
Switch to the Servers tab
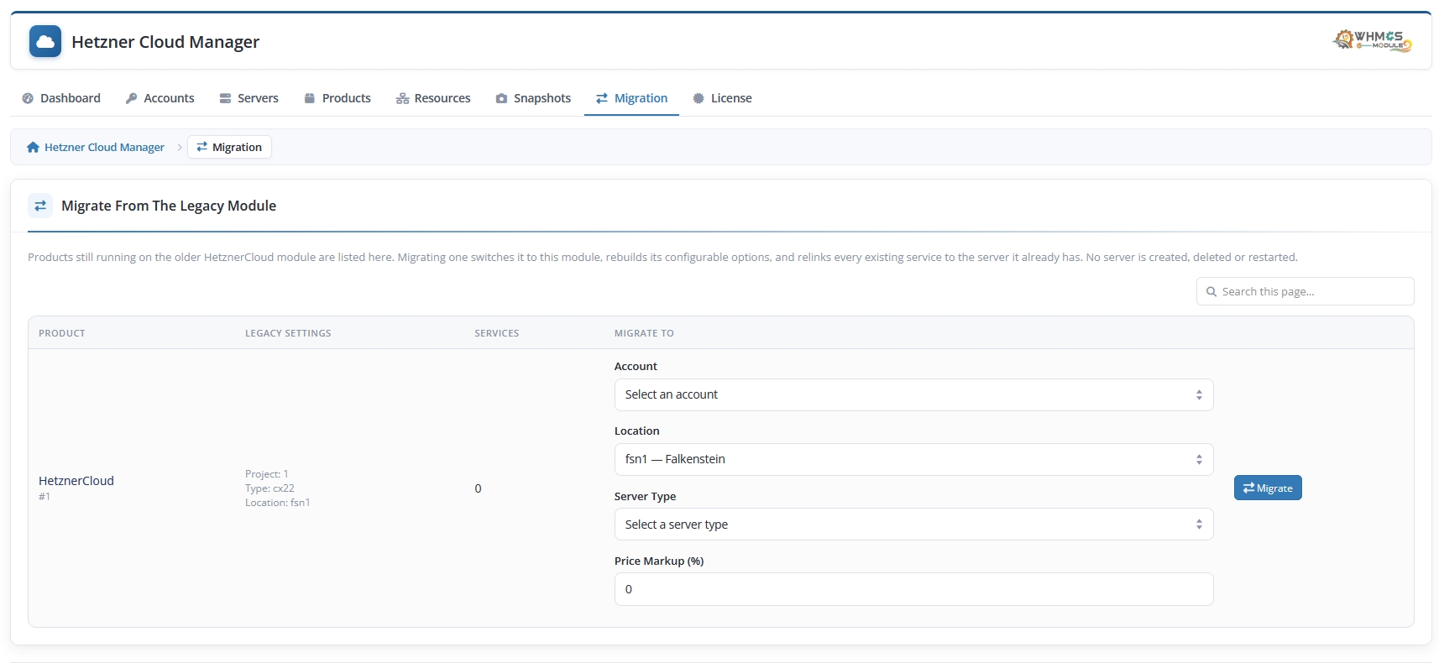point(249,98)
